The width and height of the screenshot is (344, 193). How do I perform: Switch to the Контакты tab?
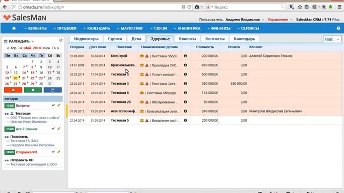(x=215, y=39)
